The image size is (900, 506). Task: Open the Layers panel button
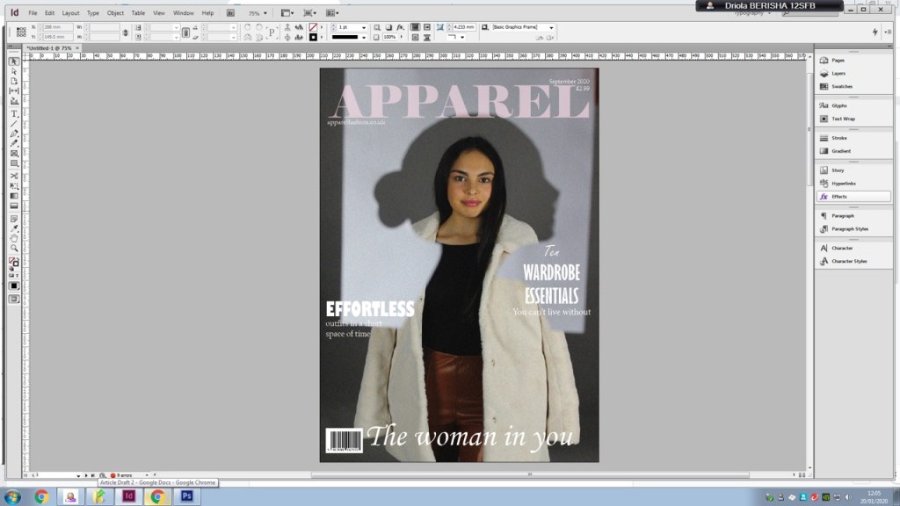click(x=838, y=73)
